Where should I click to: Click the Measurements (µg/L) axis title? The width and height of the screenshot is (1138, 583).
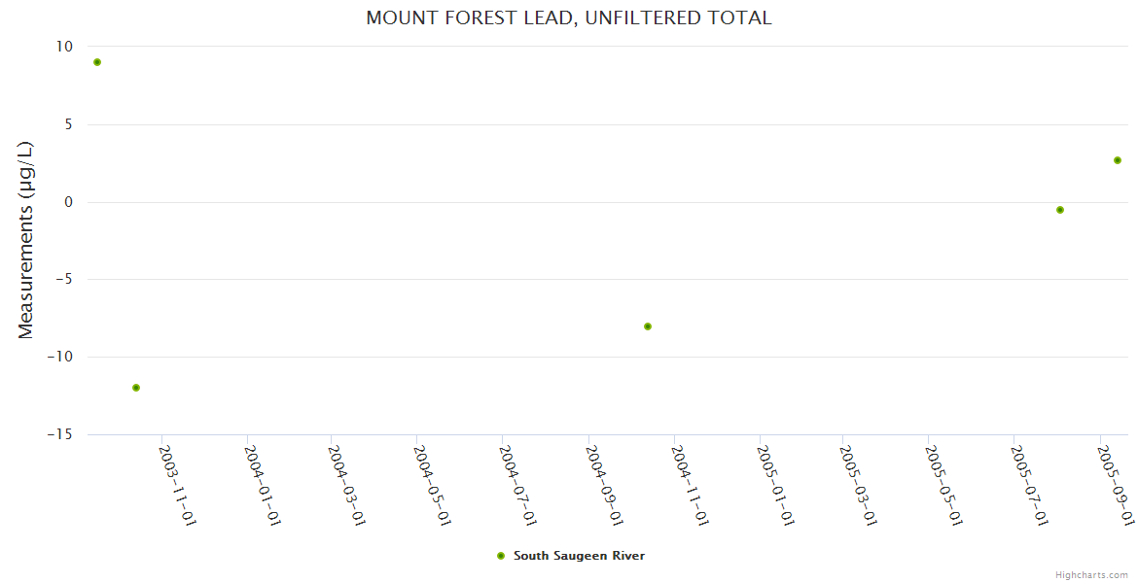pyautogui.click(x=26, y=240)
